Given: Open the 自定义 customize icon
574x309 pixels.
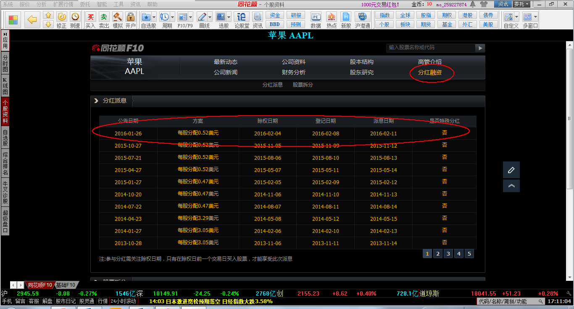Looking at the screenshot, I should pyautogui.click(x=508, y=17).
